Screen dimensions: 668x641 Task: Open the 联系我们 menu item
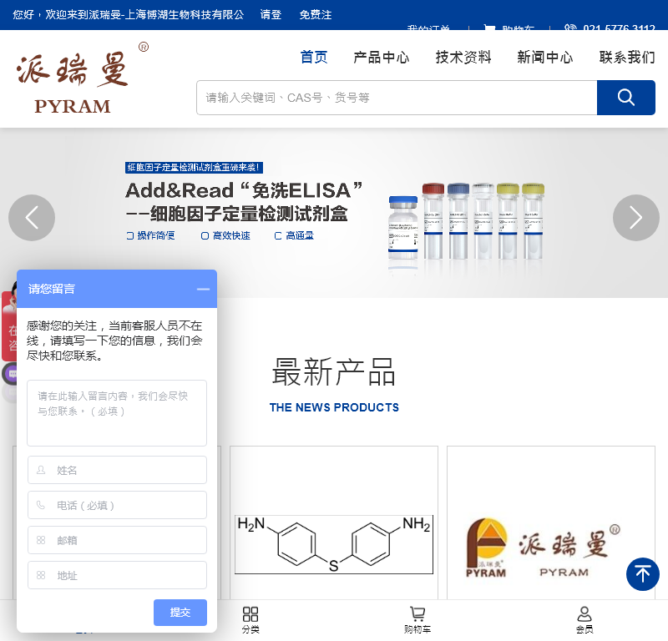click(627, 57)
